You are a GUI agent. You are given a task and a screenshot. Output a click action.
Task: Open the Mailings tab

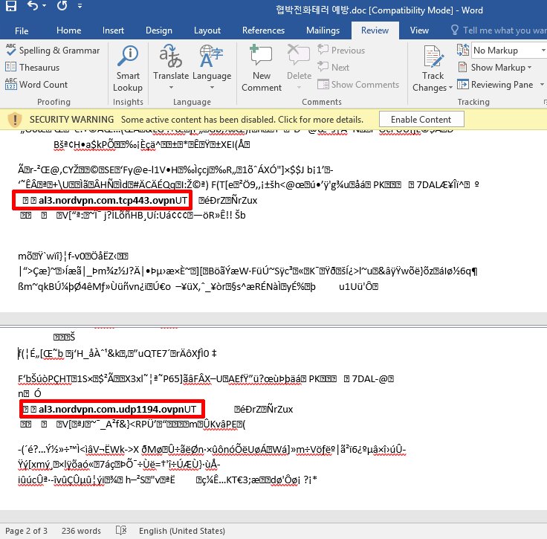(323, 30)
